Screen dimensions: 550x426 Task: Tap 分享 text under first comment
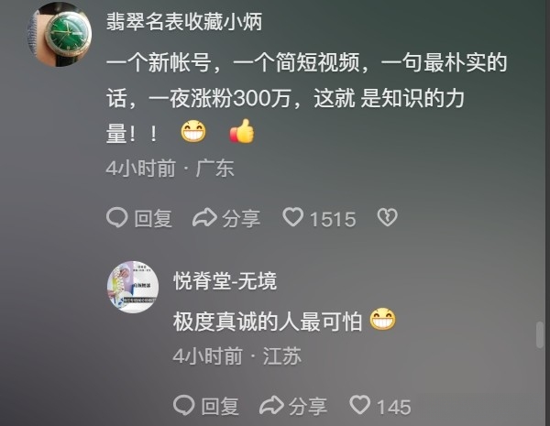(241, 218)
